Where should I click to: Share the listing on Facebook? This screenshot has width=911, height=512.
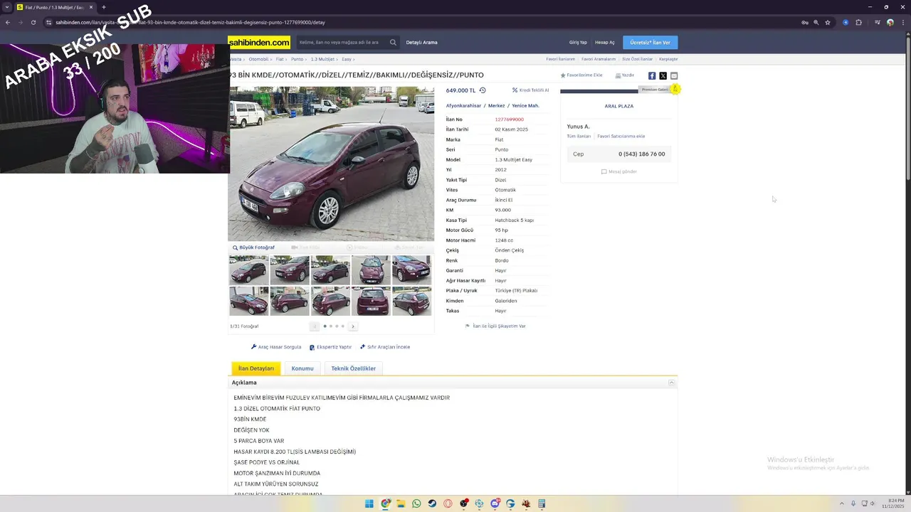652,75
